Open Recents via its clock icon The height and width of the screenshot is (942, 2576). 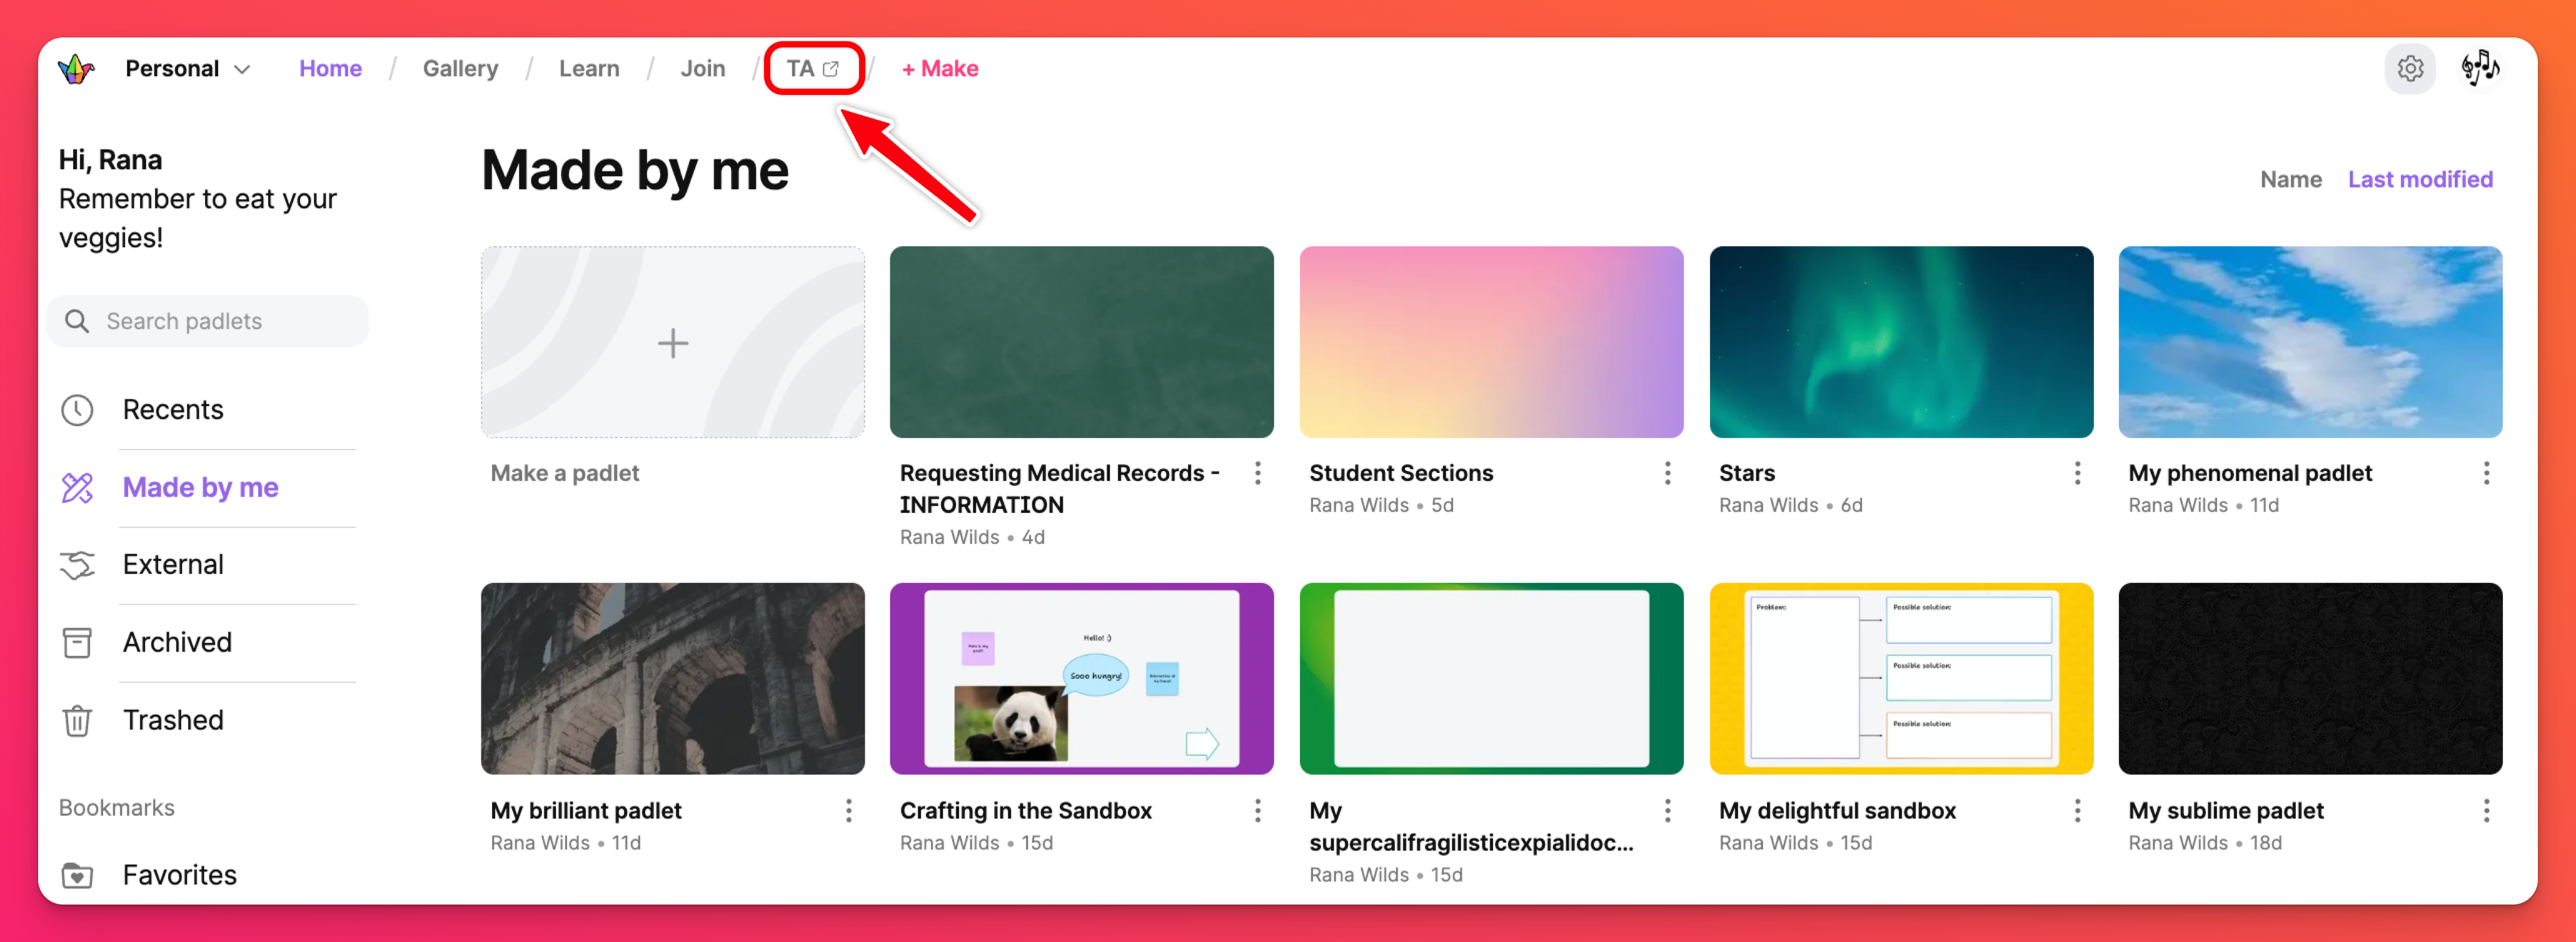pyautogui.click(x=77, y=410)
